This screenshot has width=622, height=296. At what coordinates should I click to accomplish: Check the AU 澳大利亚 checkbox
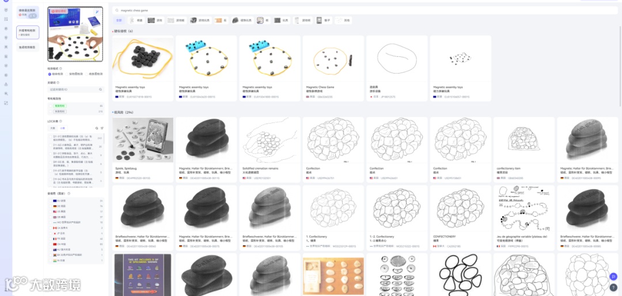(x=50, y=249)
